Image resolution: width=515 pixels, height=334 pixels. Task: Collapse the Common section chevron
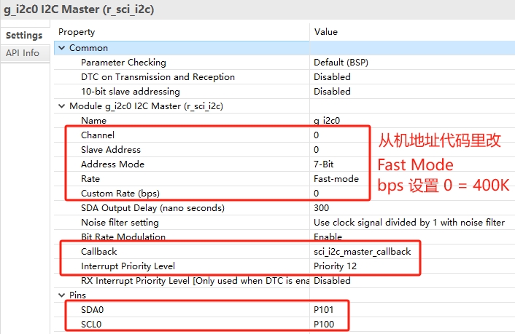62,48
